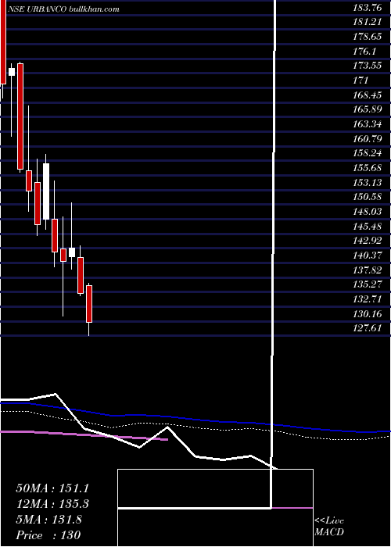Click the 176.1 price axis label

(364, 52)
